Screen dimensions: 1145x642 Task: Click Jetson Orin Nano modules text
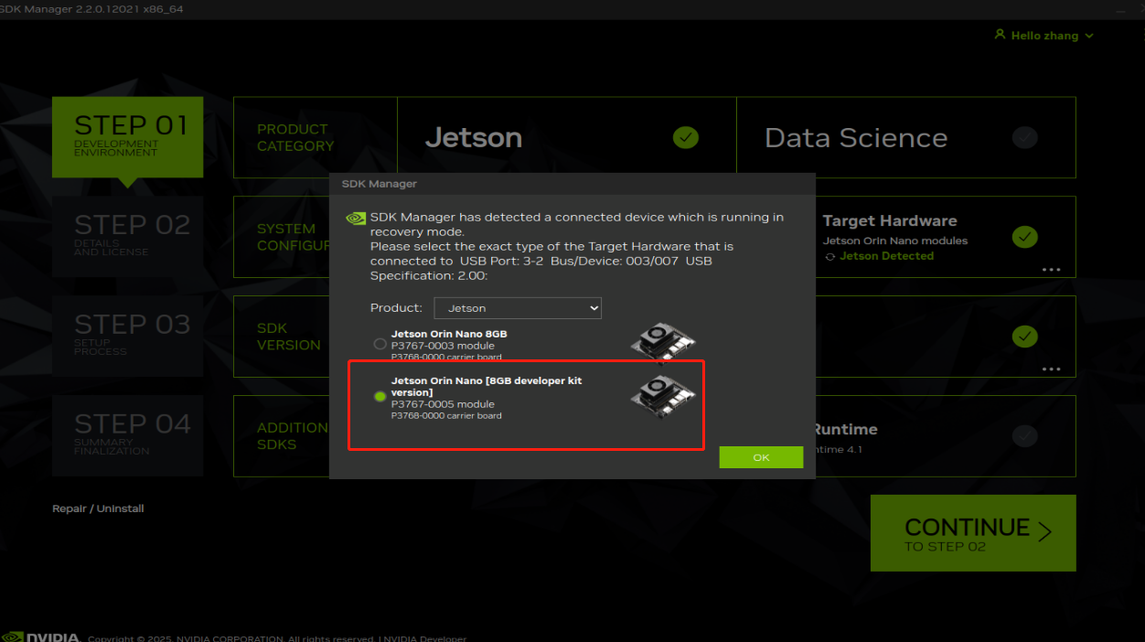pos(895,241)
